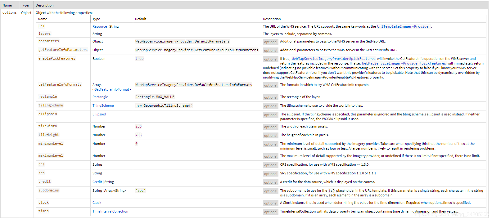Click the true default value for enablePickFeatures

point(139,59)
